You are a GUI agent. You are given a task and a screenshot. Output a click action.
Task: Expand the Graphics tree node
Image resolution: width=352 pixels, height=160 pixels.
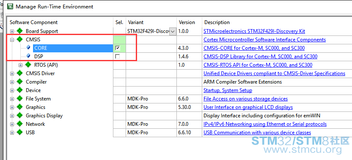[12, 108]
